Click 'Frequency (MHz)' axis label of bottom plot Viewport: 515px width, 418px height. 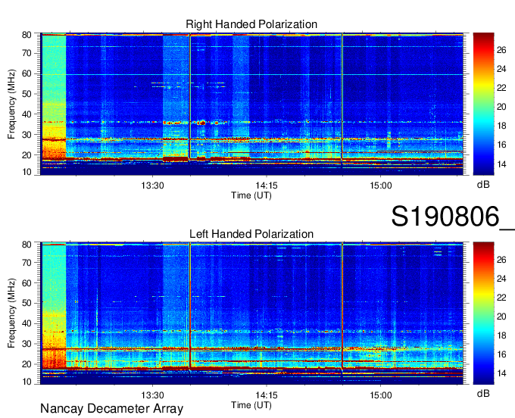coord(11,313)
